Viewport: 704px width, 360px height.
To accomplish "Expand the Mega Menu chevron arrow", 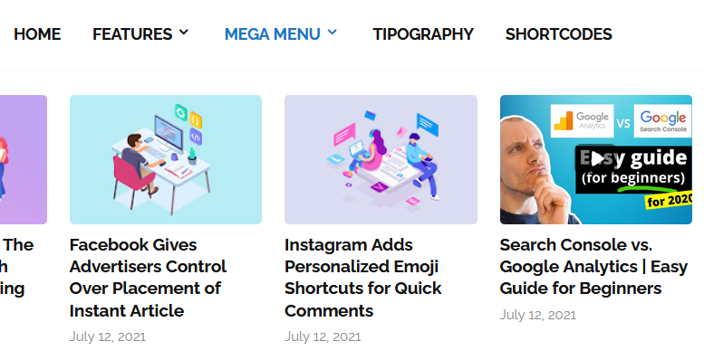I will point(332,33).
